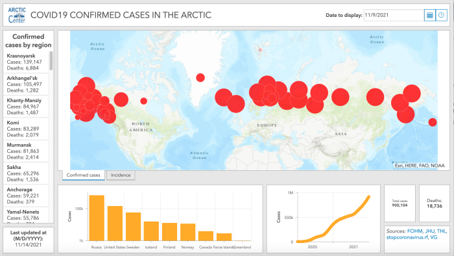Select the Krasnoyarsk region entry
Viewport: 454px width, 256px height.
pyautogui.click(x=26, y=62)
